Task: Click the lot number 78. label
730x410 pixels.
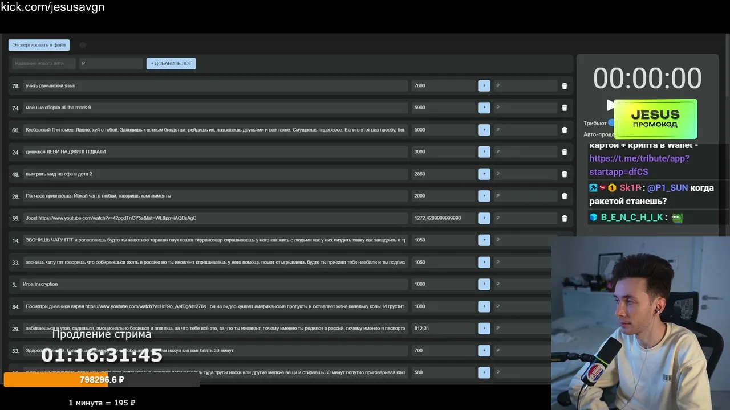Action: [x=15, y=86]
